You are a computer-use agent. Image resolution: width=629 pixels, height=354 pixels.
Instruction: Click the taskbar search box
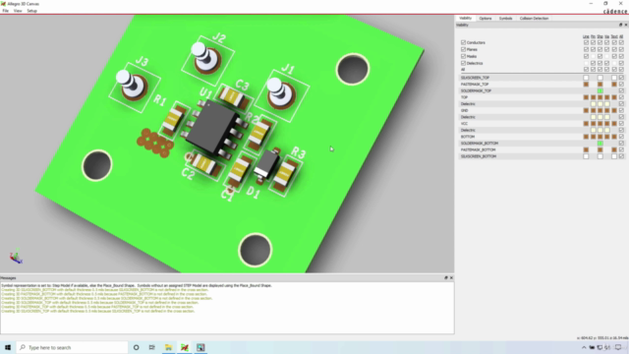(x=72, y=347)
